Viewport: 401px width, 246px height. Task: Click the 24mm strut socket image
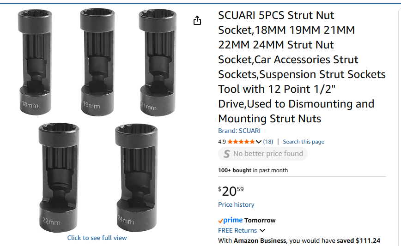[135, 177]
